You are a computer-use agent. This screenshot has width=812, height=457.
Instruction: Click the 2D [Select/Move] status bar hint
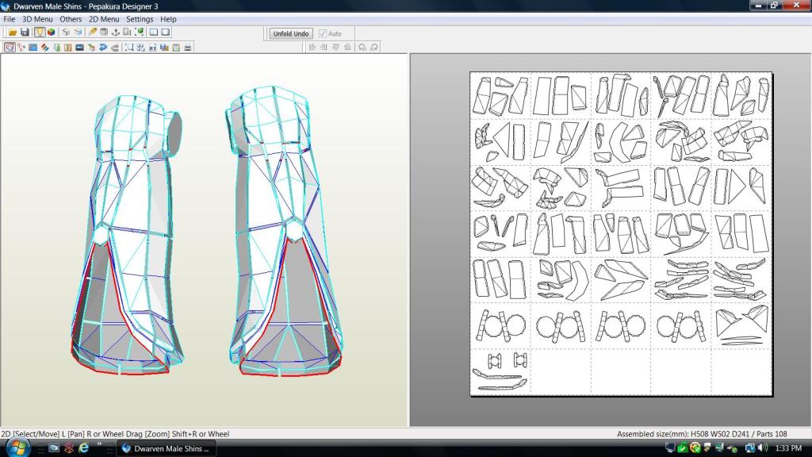115,434
